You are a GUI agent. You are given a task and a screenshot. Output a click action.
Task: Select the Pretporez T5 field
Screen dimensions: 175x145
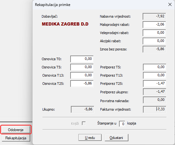[x=155, y=67]
